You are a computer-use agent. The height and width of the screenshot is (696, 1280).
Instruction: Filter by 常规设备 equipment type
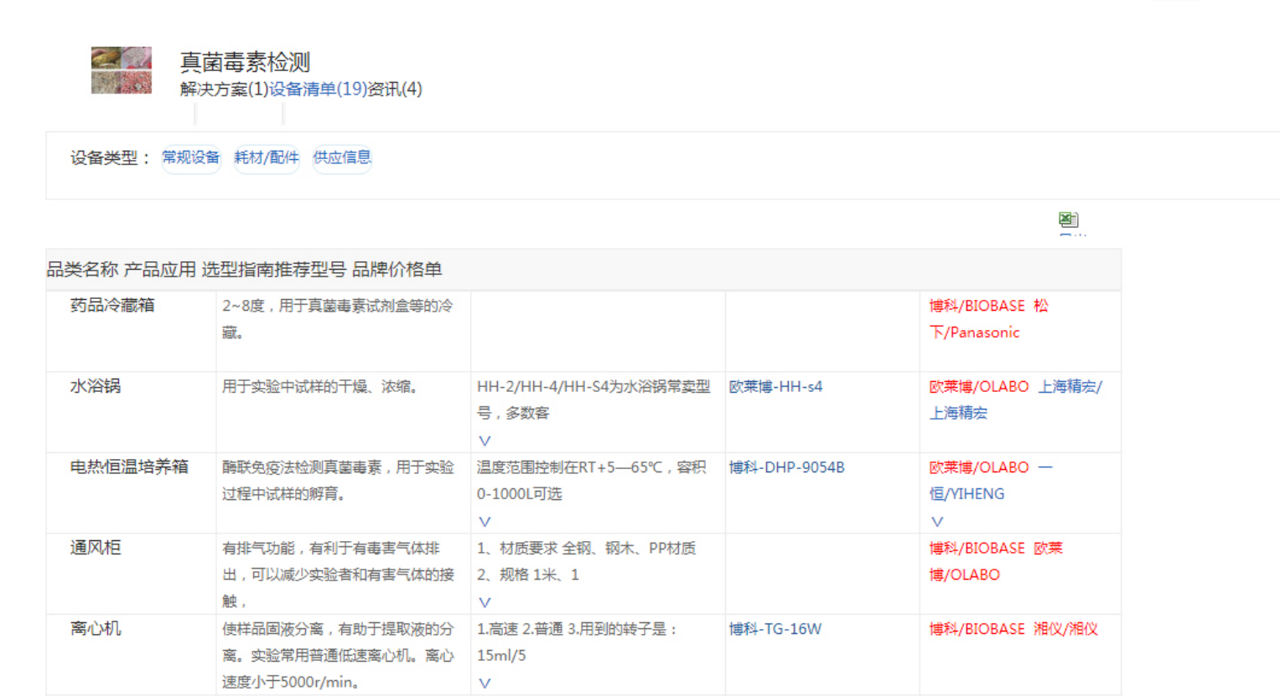coord(190,157)
